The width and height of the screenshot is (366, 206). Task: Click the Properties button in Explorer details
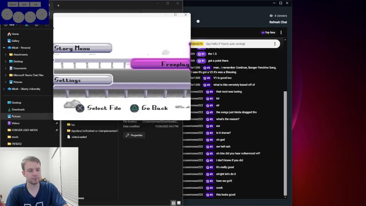click(134, 135)
